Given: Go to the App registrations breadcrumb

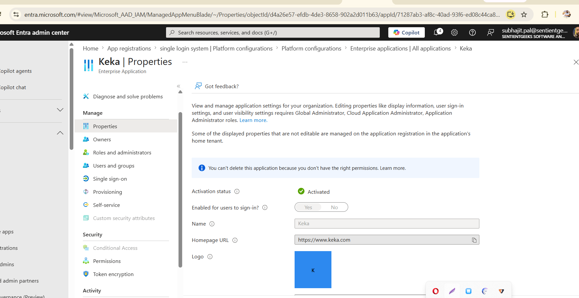Looking at the screenshot, I should pyautogui.click(x=129, y=49).
